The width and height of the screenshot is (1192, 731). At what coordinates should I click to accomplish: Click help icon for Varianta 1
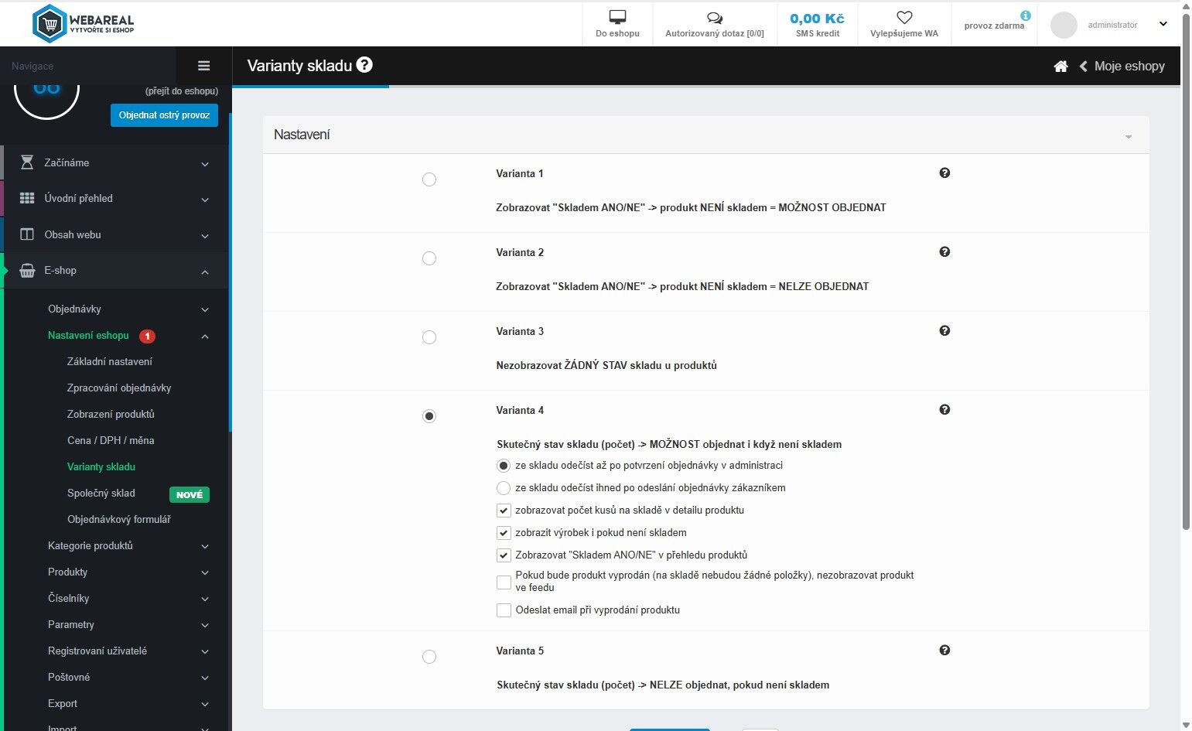[x=944, y=173]
